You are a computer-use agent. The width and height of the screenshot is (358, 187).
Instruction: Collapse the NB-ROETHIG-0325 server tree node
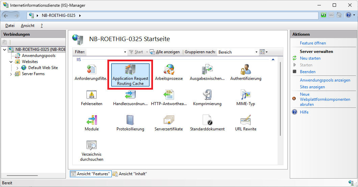pos(5,50)
